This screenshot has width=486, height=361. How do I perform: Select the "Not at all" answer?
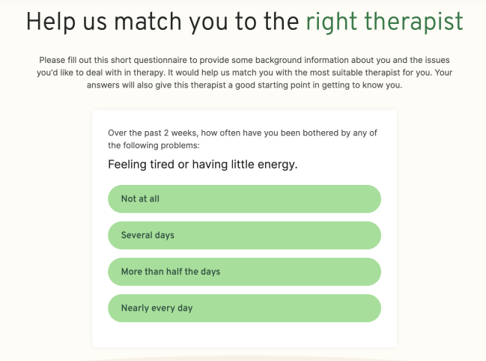[x=244, y=199]
